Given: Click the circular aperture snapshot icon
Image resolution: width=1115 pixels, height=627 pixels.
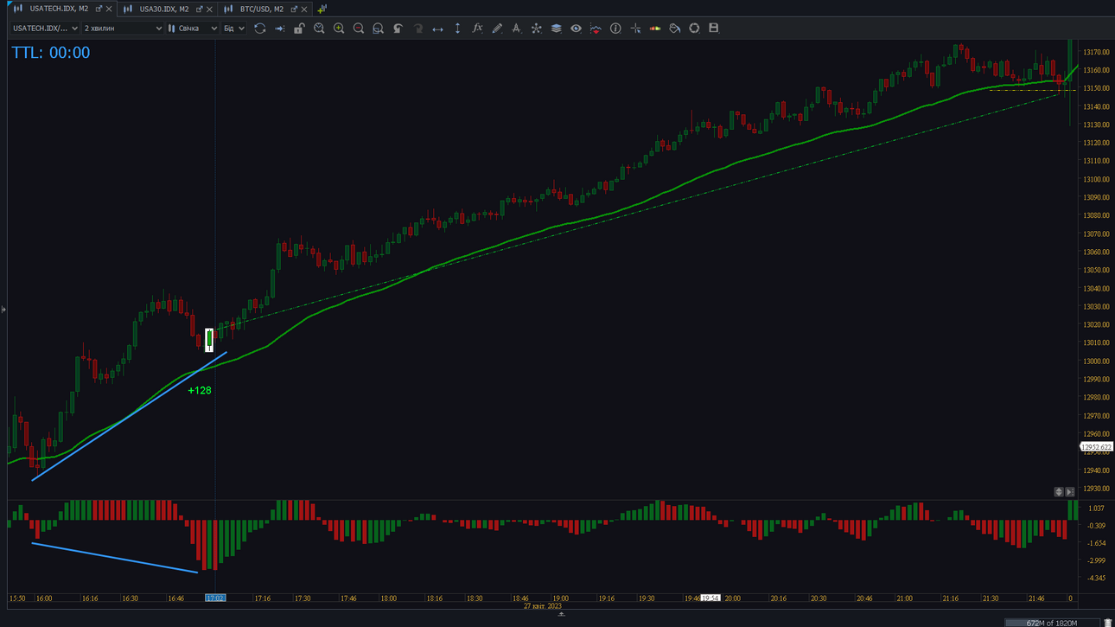Looking at the screenshot, I should (x=694, y=29).
